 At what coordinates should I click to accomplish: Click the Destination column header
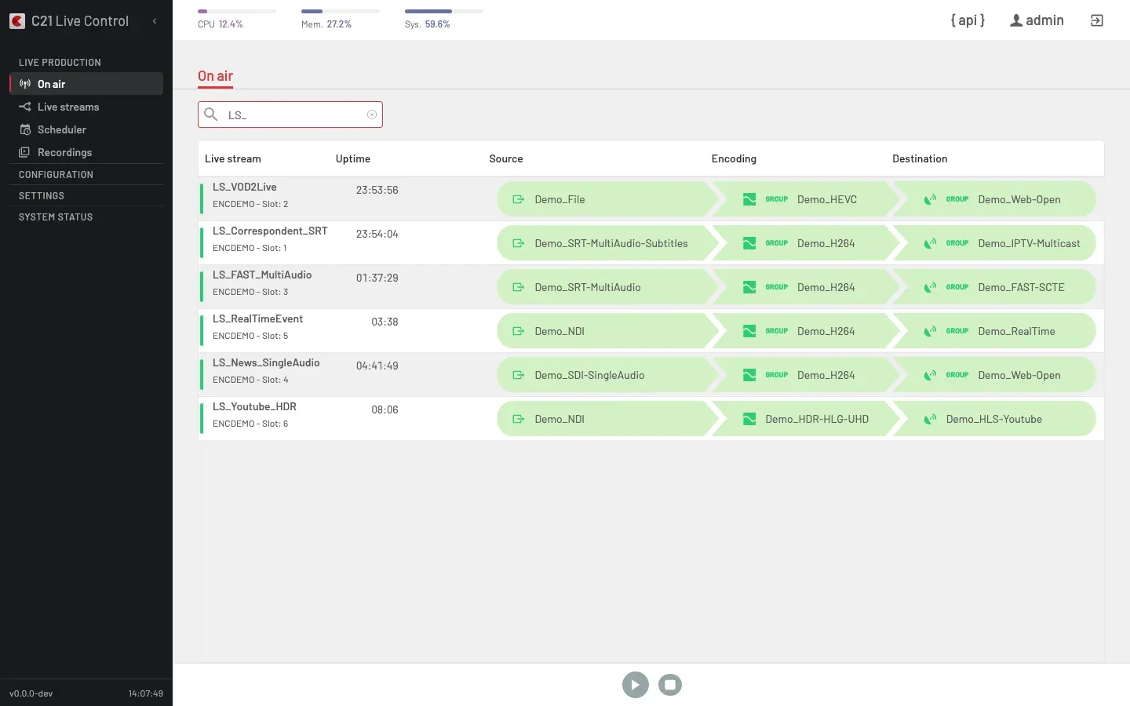pyautogui.click(x=920, y=158)
